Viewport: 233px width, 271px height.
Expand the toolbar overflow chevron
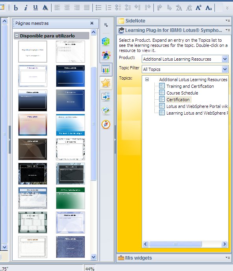(x=227, y=8)
